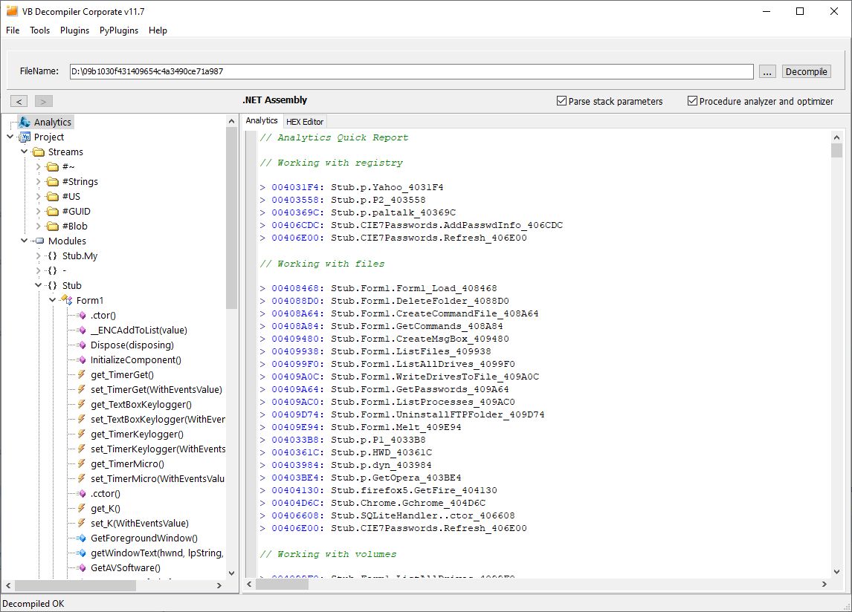Click the get_K() property icon
Viewport: 852px width, 612px height.
pos(82,508)
